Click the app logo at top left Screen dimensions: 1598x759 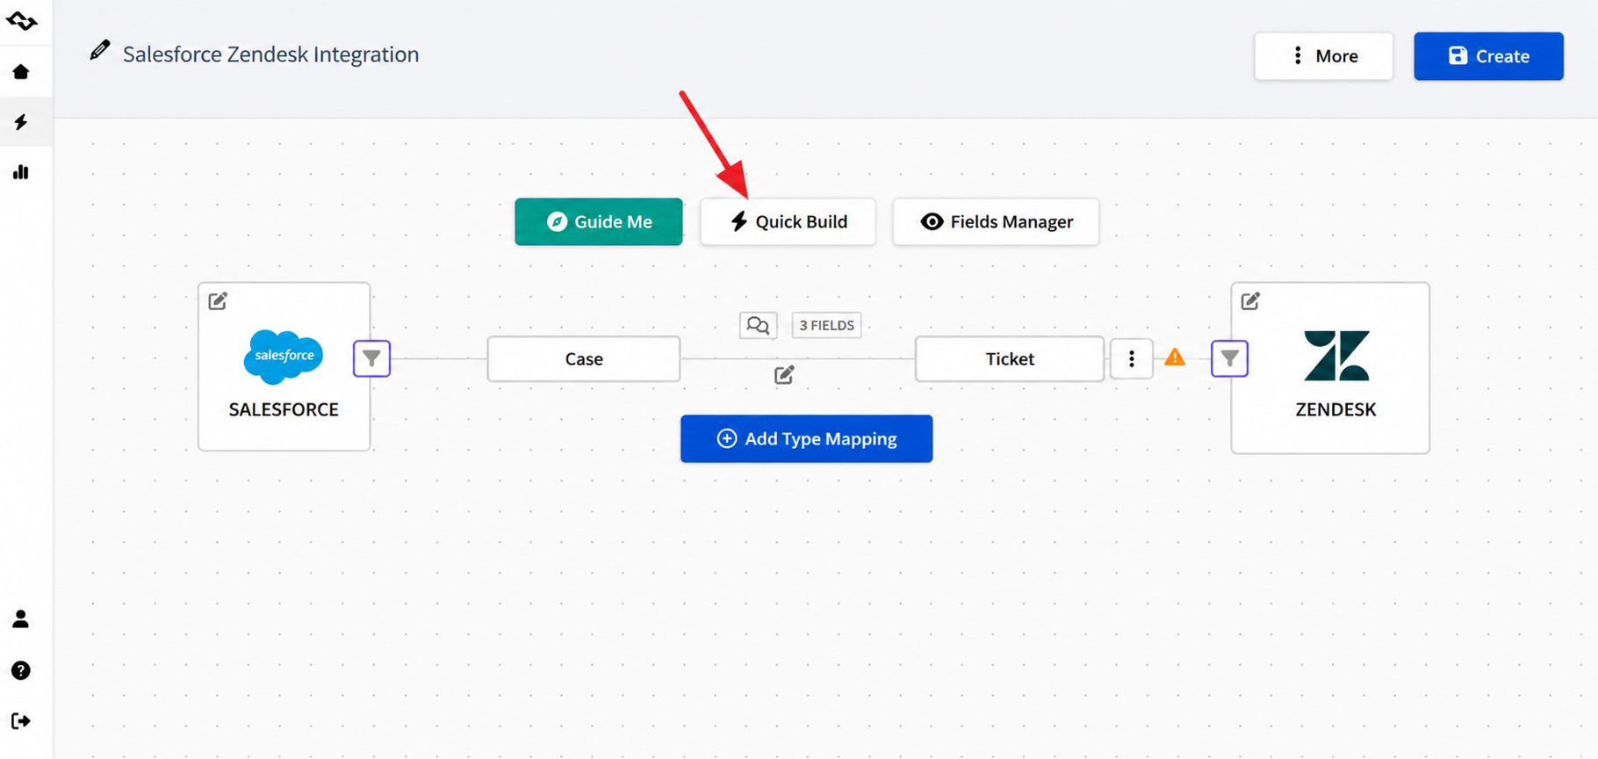tap(21, 20)
